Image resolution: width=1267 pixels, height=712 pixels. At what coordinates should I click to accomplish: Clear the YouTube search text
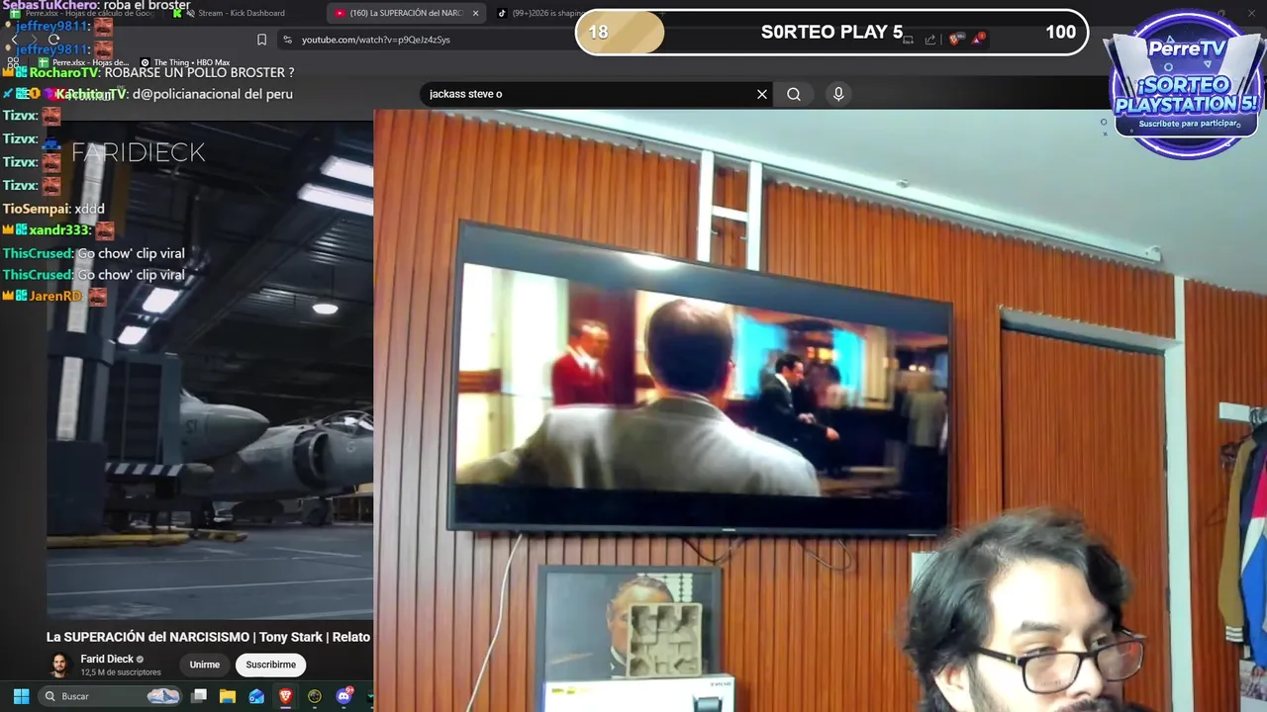pos(762,94)
